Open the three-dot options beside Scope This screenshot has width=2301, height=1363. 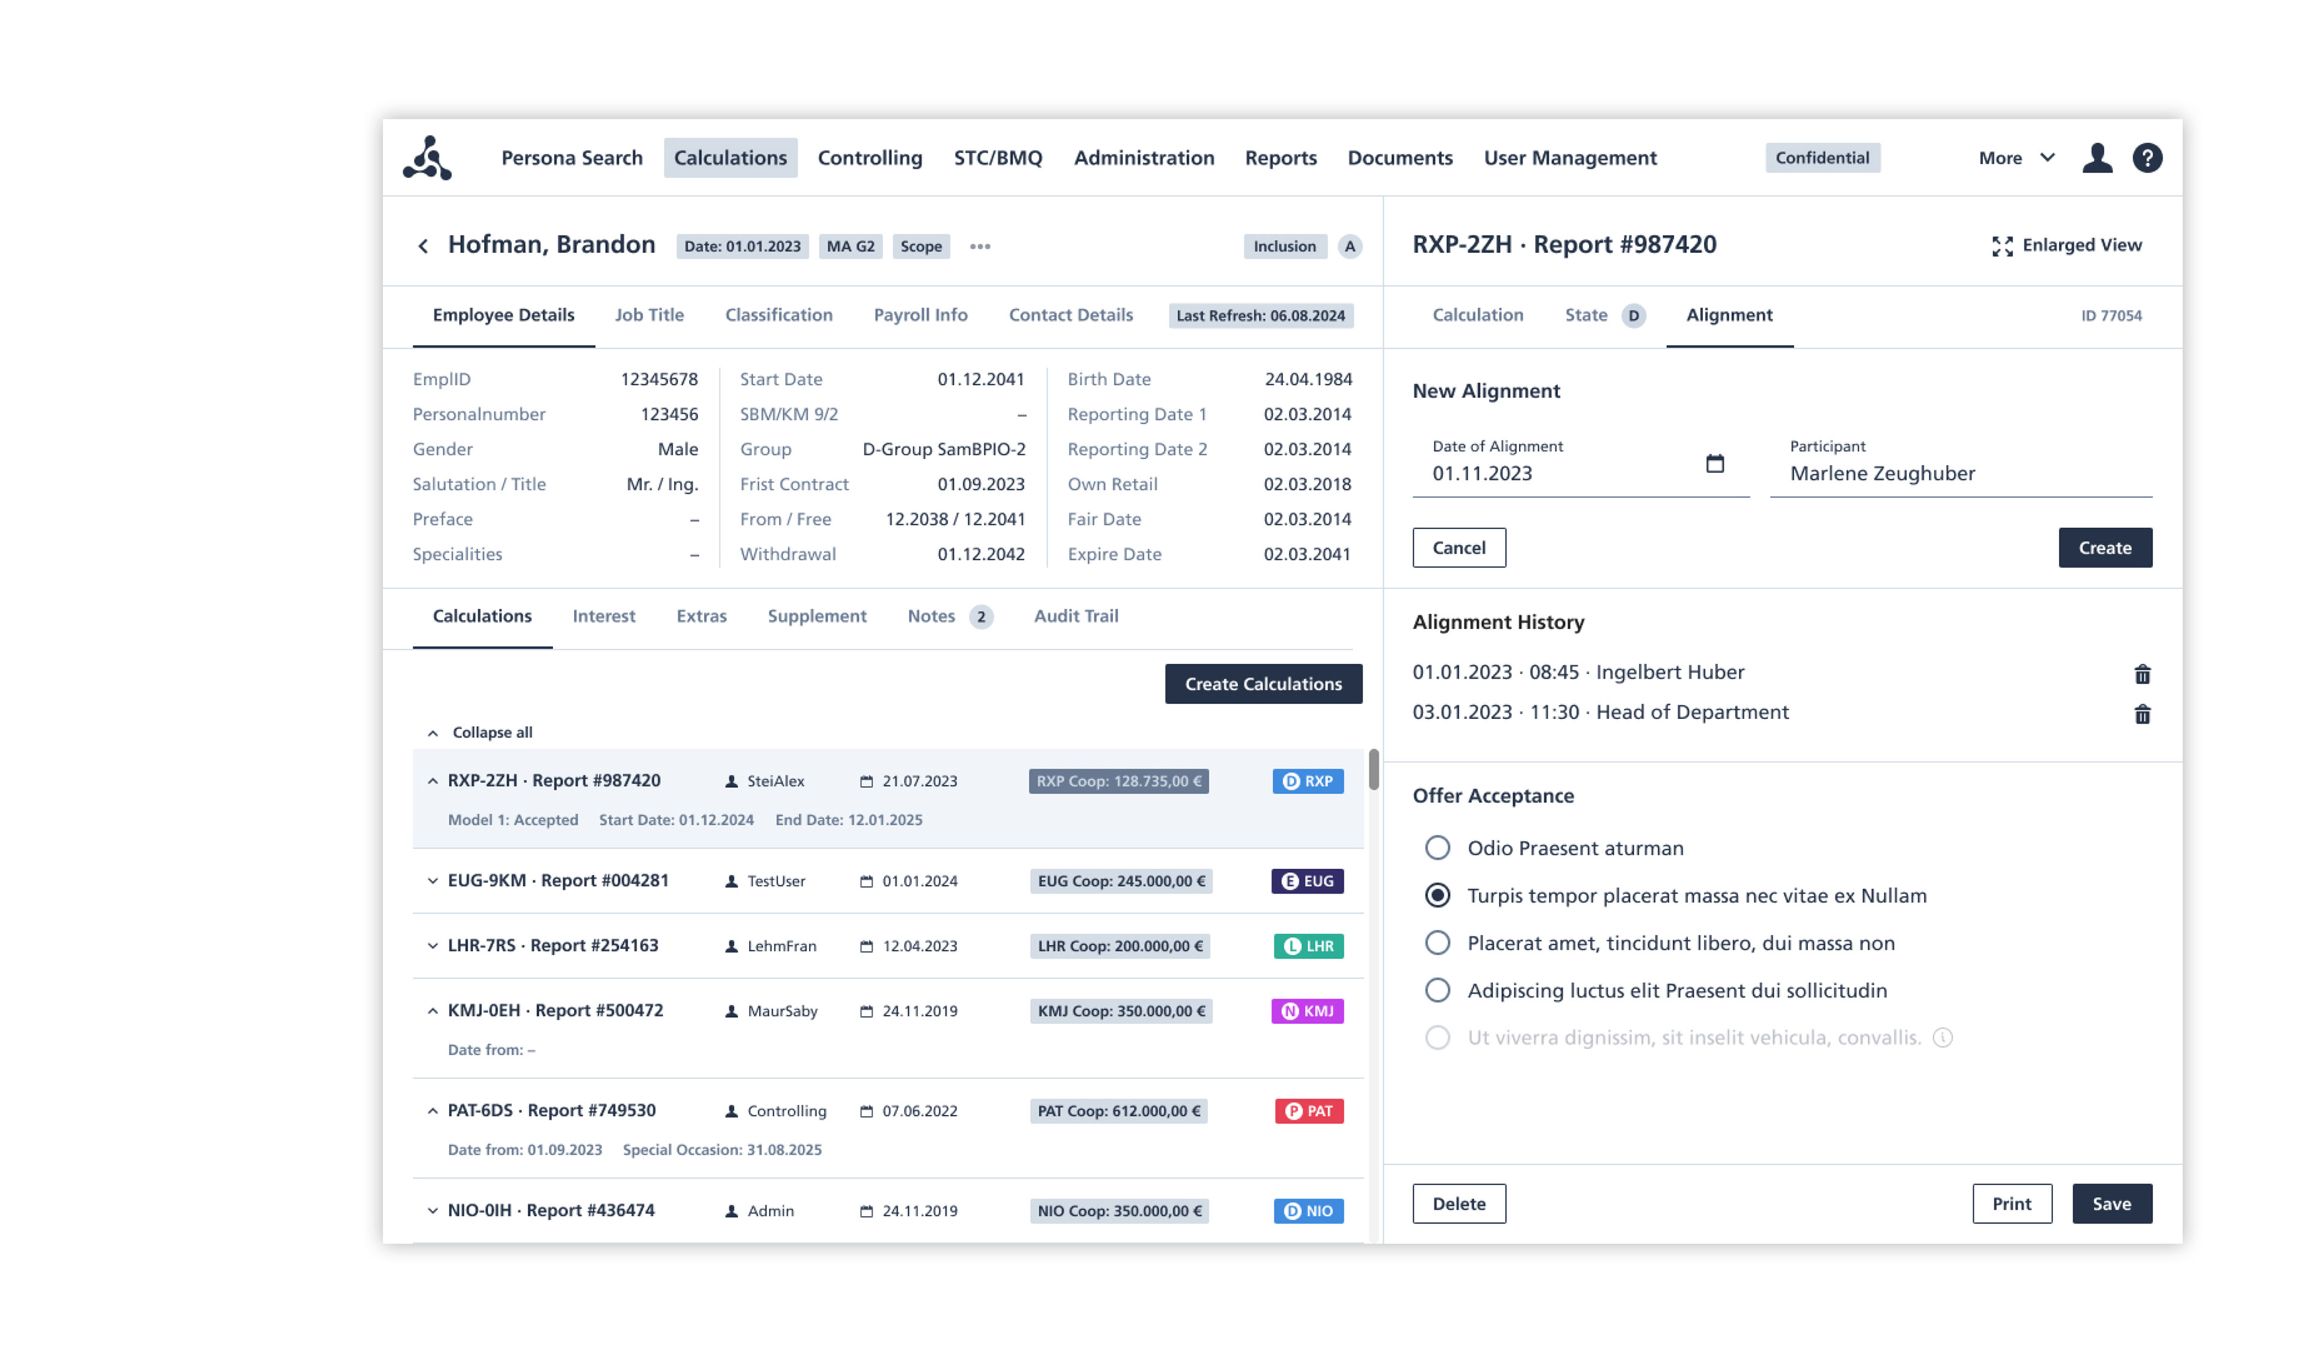979,246
